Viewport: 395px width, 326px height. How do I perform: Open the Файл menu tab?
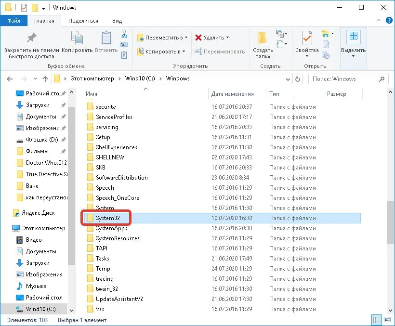(x=13, y=21)
